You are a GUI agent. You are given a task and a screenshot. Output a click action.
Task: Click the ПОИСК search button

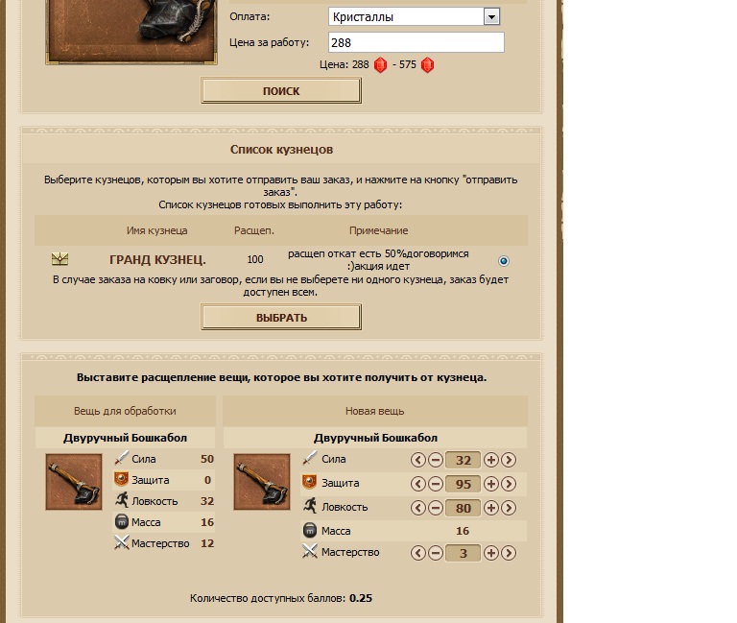pos(281,91)
